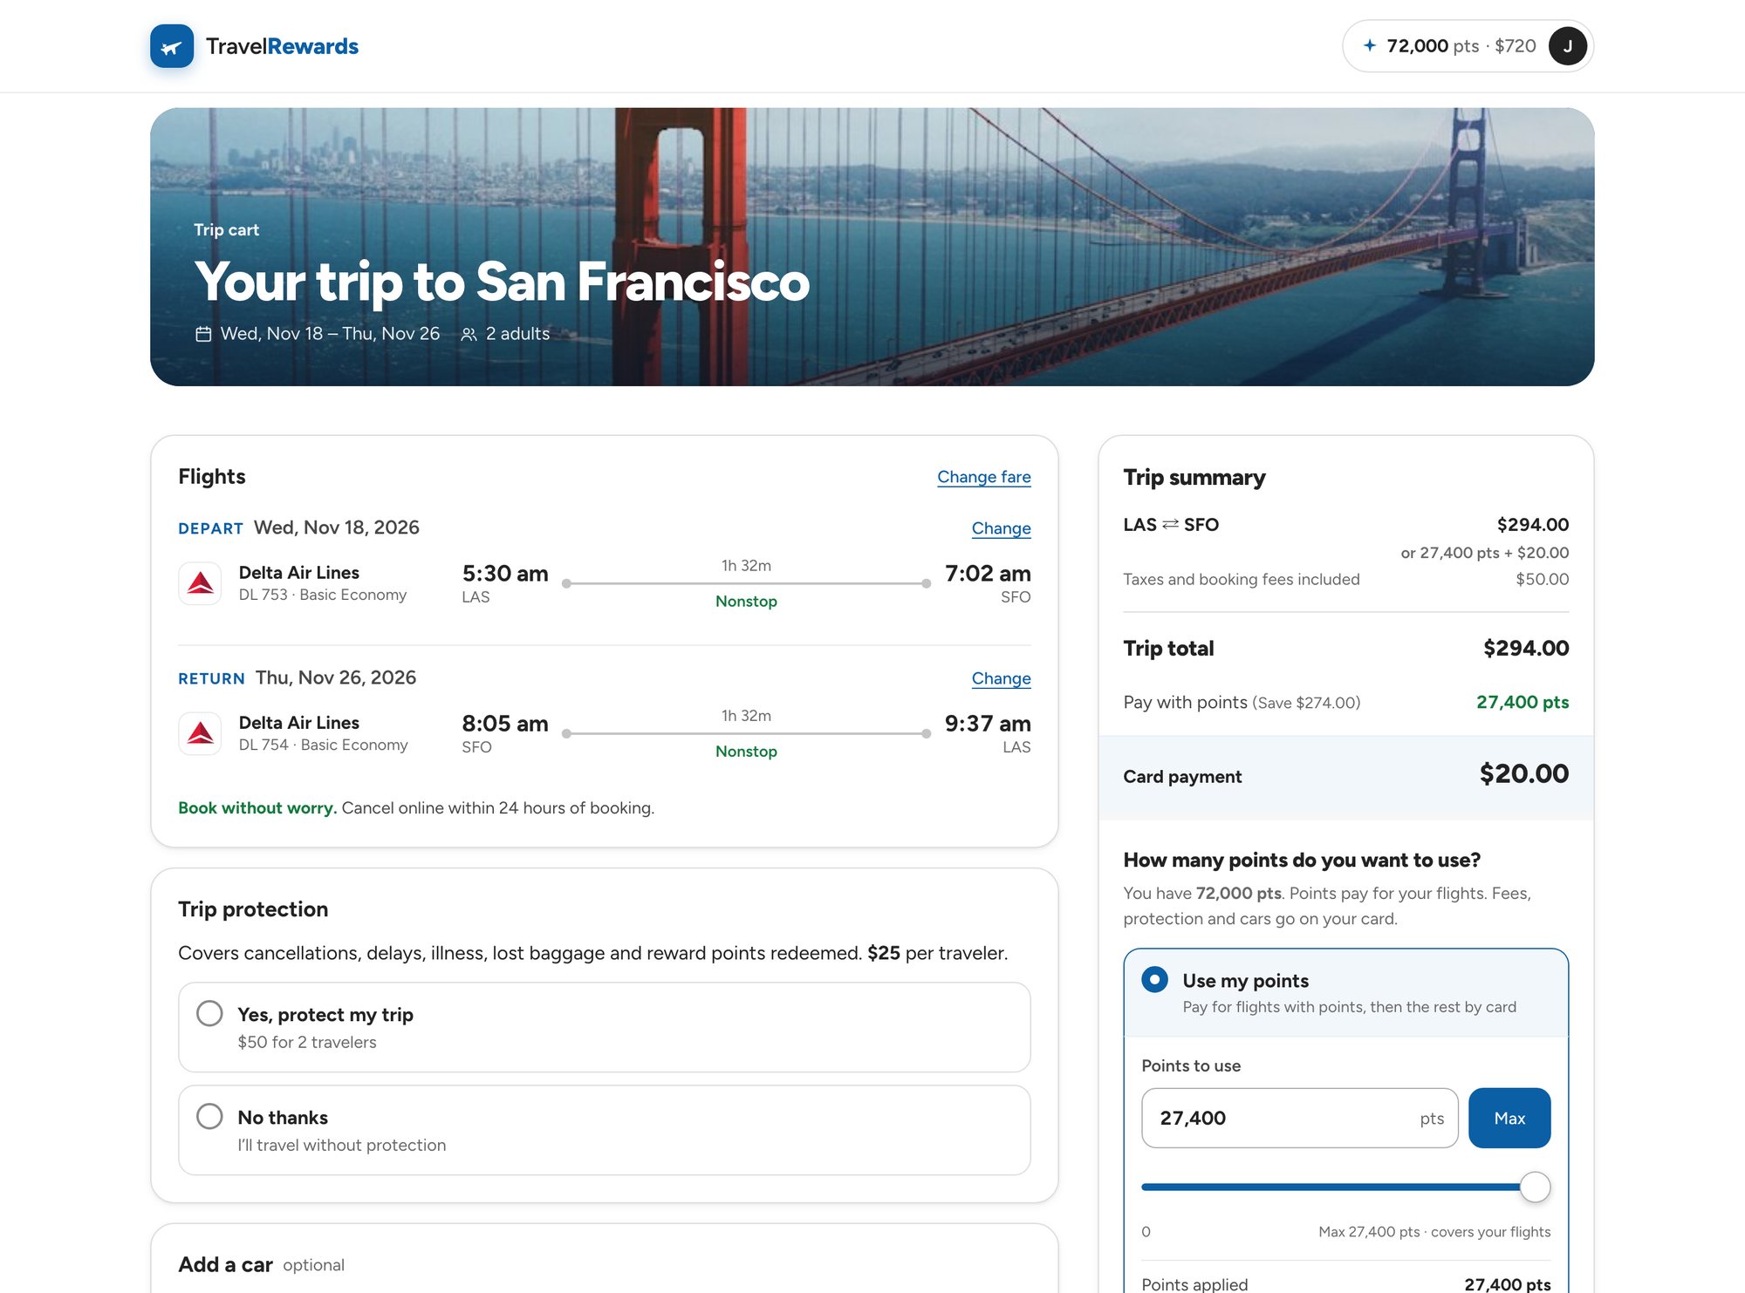This screenshot has height=1293, width=1745.
Task: Click the Max points button
Action: click(x=1509, y=1118)
